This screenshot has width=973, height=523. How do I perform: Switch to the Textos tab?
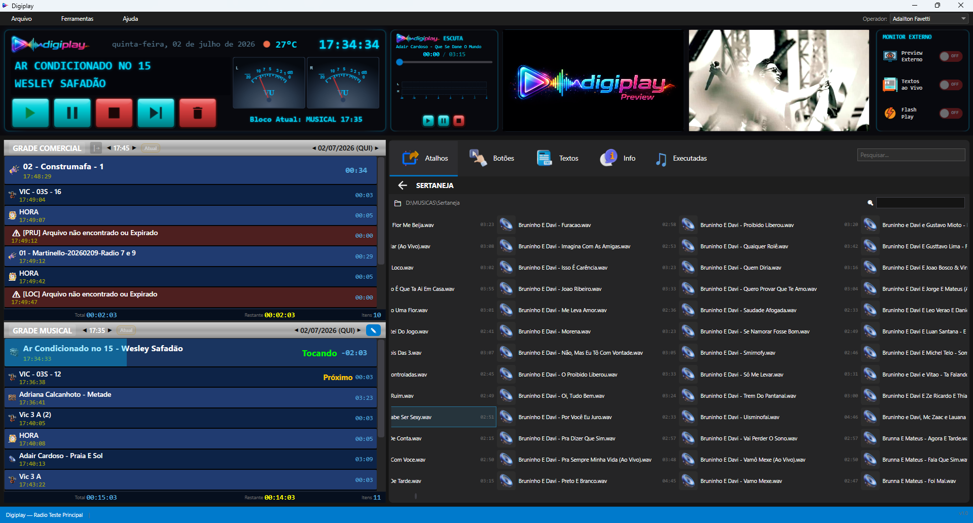[557, 158]
